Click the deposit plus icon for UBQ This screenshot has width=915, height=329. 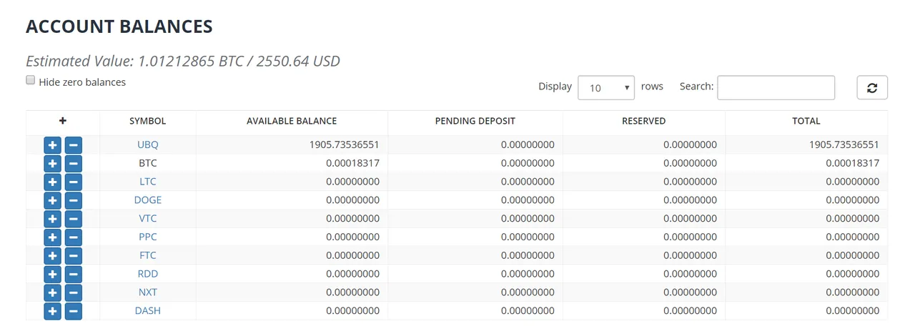click(x=52, y=144)
